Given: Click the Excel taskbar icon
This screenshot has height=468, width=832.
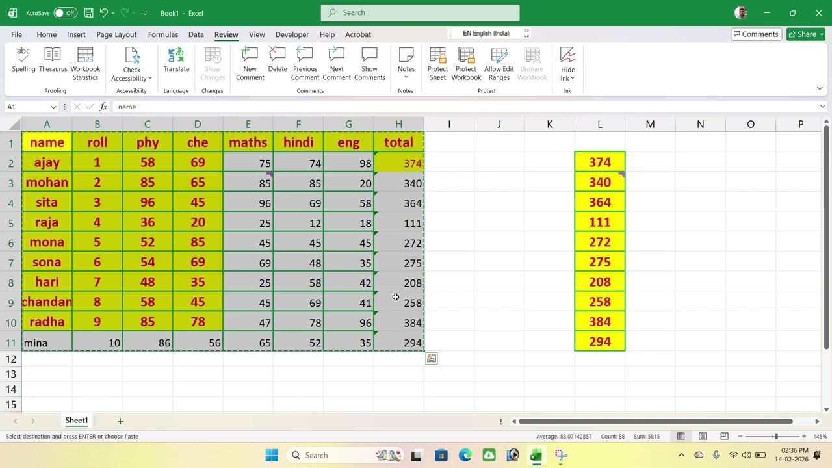Looking at the screenshot, I should 536,455.
